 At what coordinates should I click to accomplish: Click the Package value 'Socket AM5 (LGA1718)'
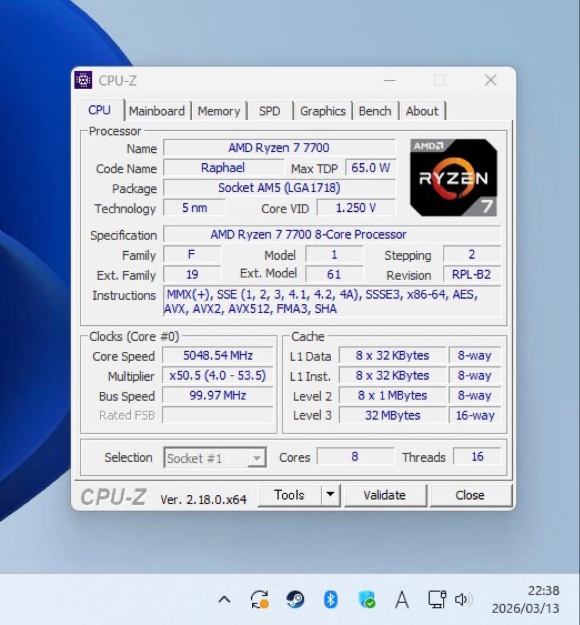pos(279,187)
